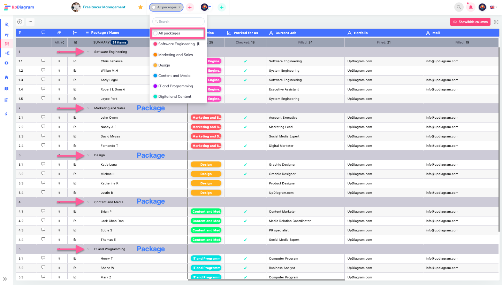502x285 pixels.
Task: Toggle checklist box in Justin B row
Action: pyautogui.click(x=75, y=193)
